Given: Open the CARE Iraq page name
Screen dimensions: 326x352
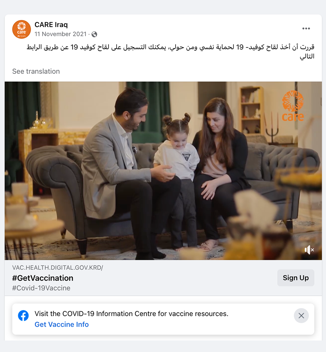Looking at the screenshot, I should click(x=51, y=25).
